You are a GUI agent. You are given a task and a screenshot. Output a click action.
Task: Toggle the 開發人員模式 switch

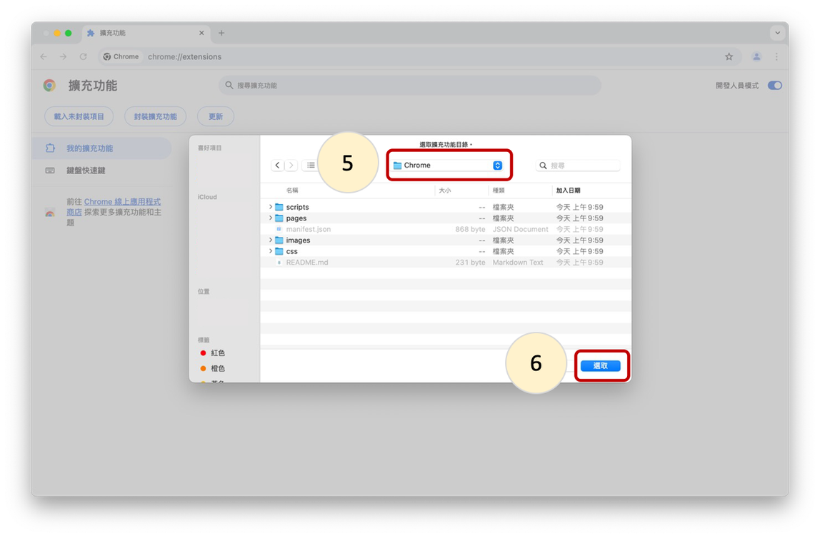[x=774, y=86]
